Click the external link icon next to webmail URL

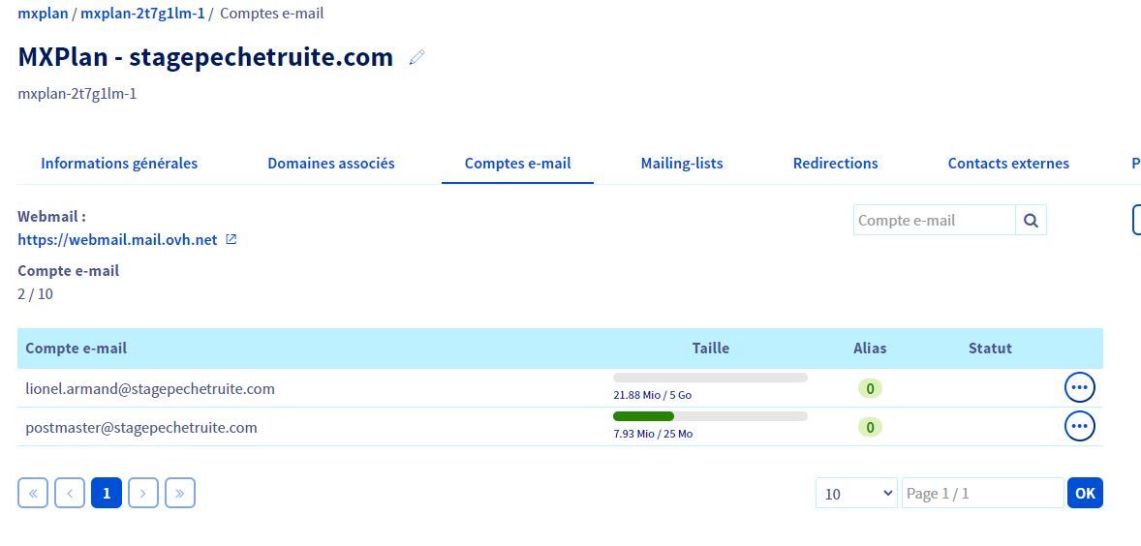pyautogui.click(x=231, y=240)
